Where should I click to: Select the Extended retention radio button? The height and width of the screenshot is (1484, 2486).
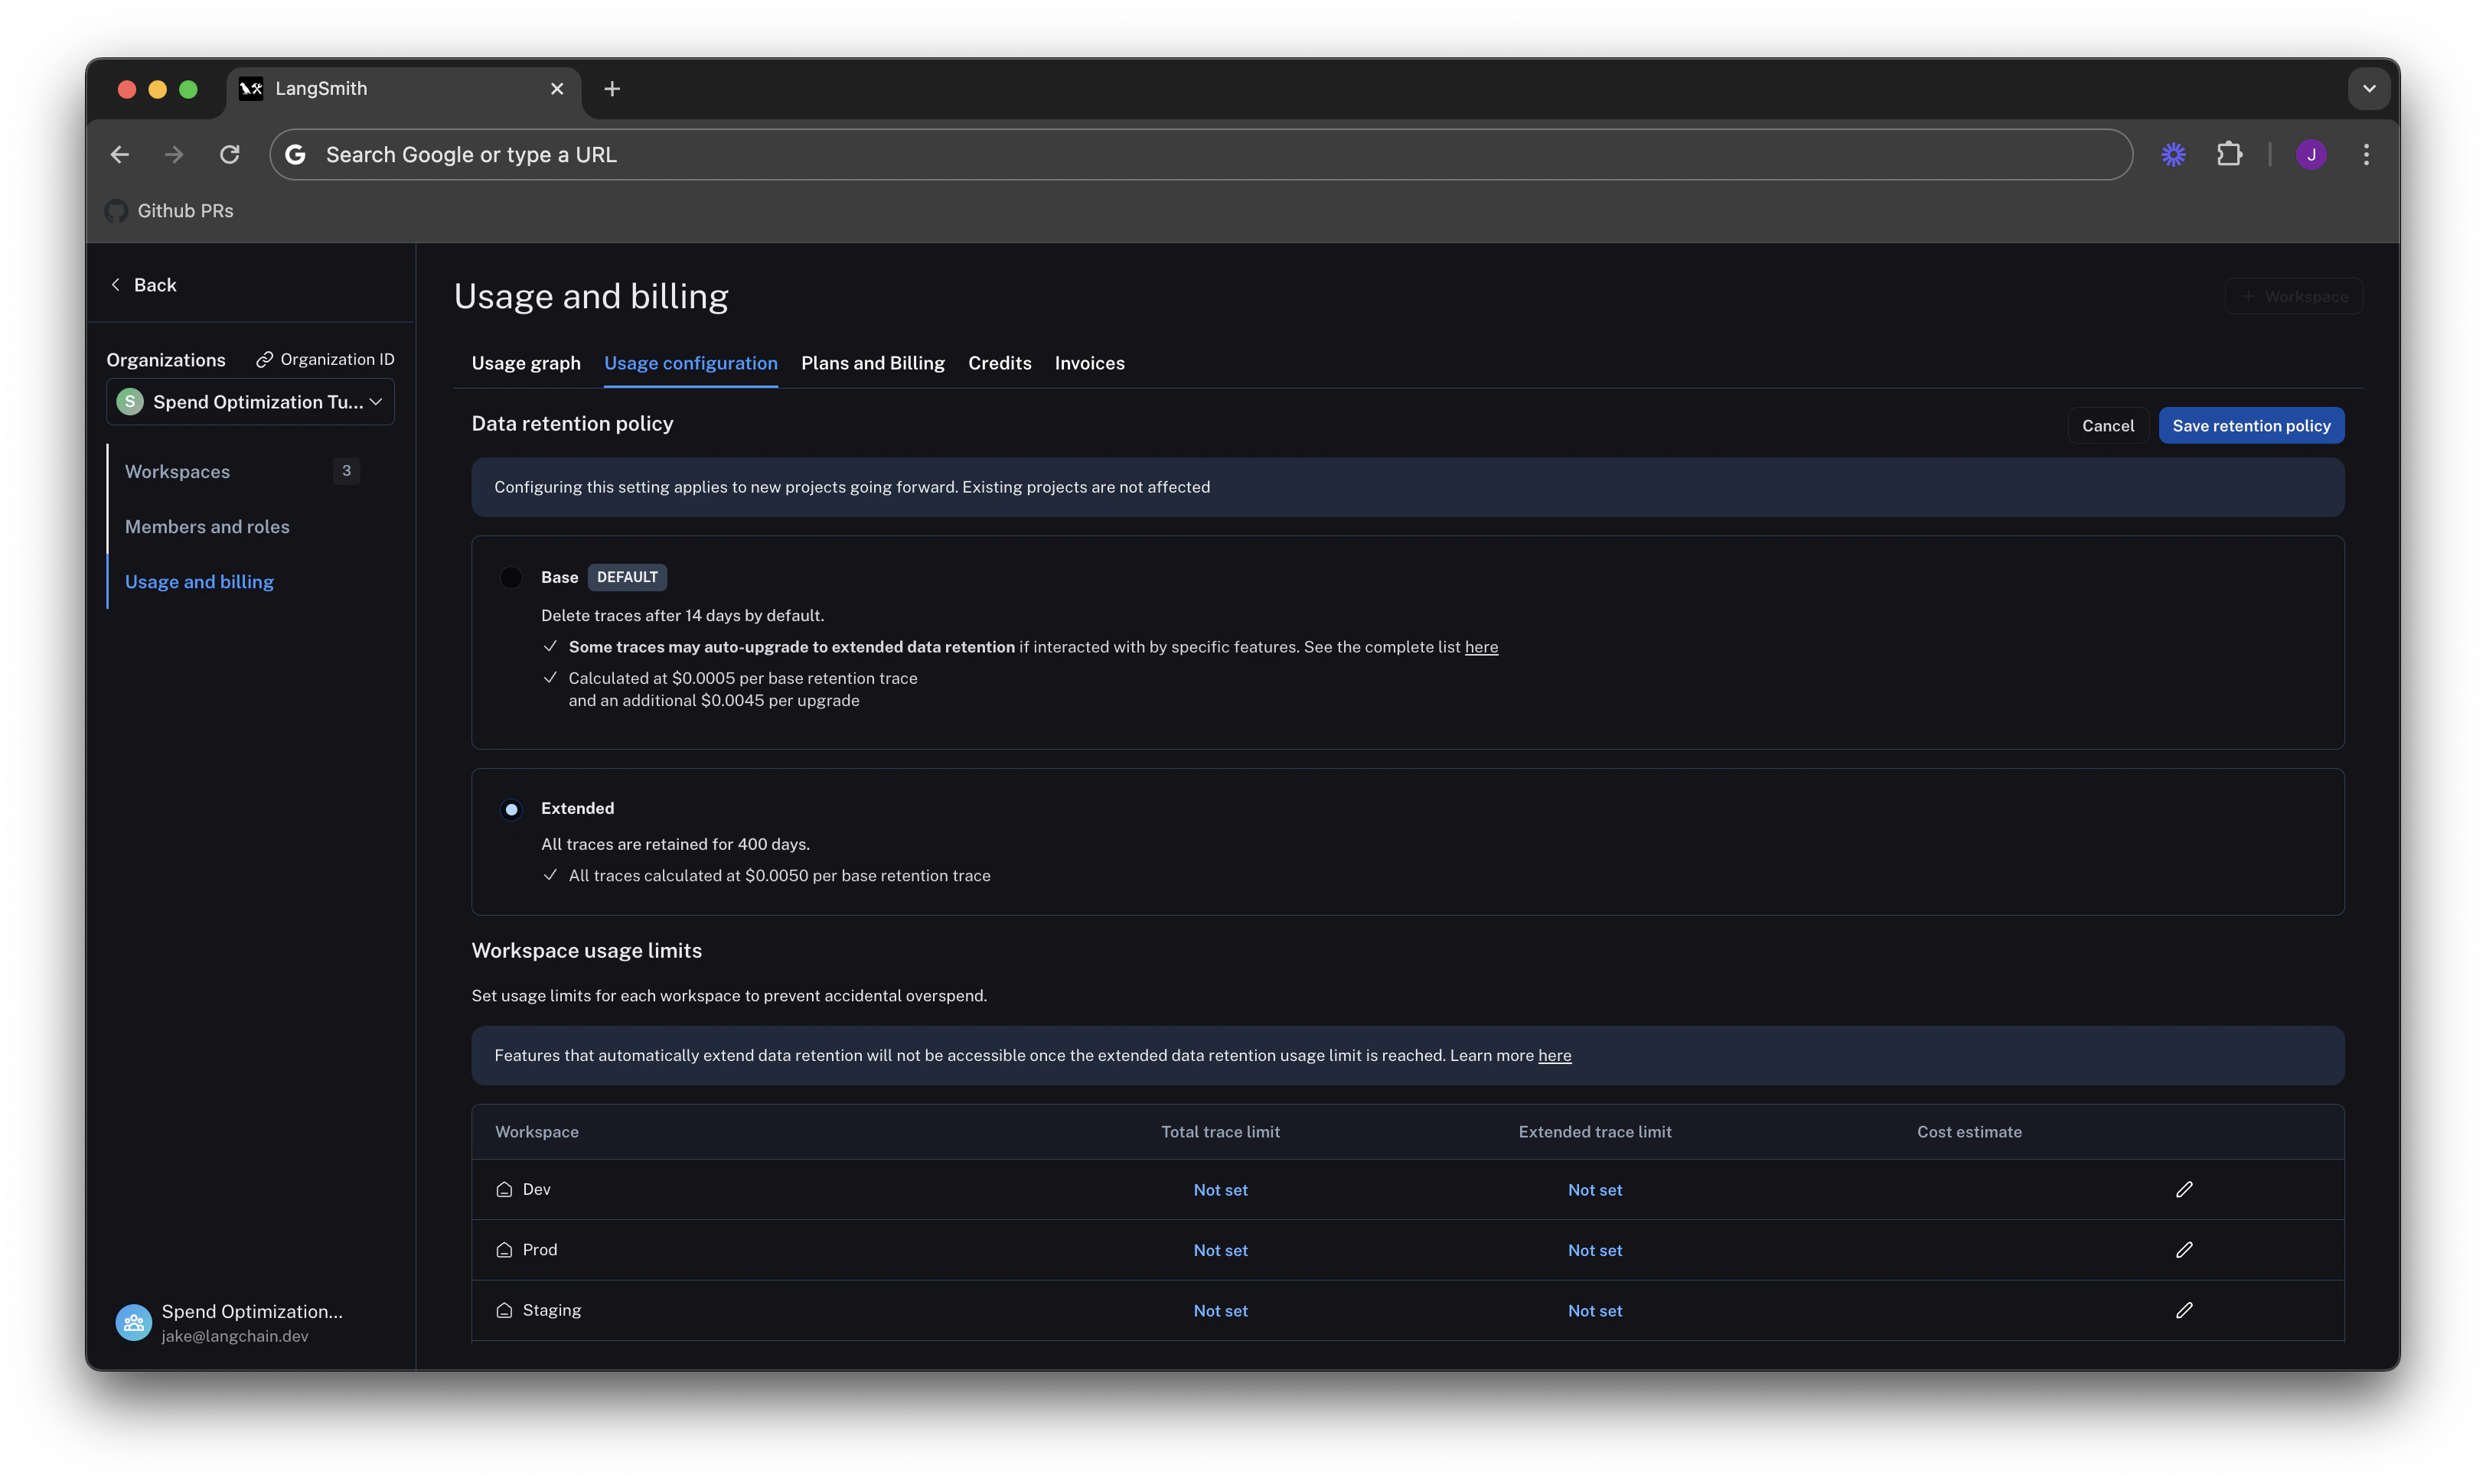coord(511,809)
